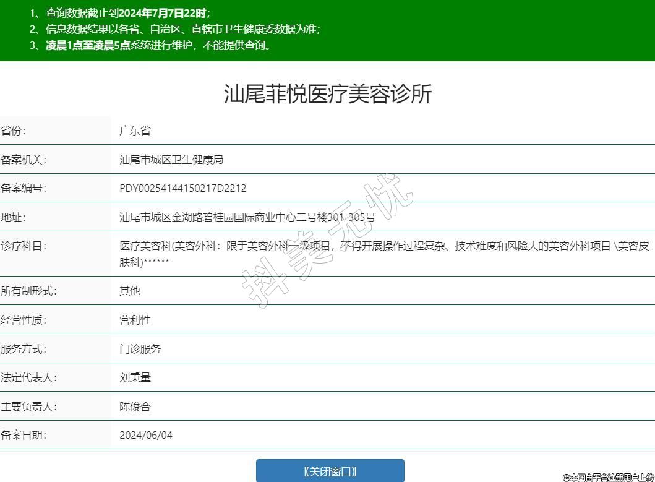Click the 关闭窗口 button
This screenshot has width=655, height=482.
pyautogui.click(x=330, y=471)
